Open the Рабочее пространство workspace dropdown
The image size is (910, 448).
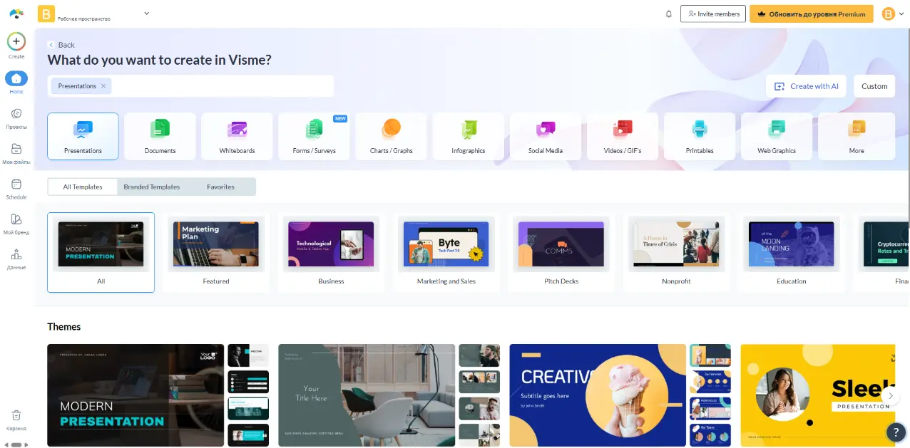[146, 13]
